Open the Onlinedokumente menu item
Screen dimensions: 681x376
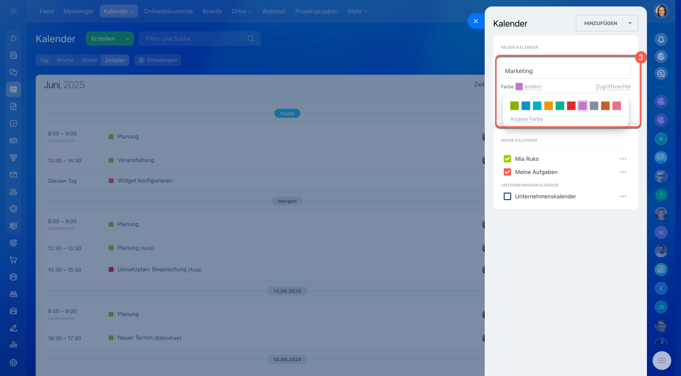pos(168,11)
